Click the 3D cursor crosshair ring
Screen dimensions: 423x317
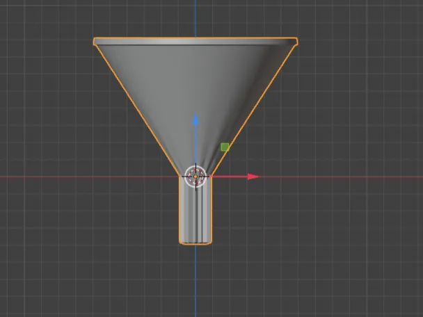click(195, 177)
